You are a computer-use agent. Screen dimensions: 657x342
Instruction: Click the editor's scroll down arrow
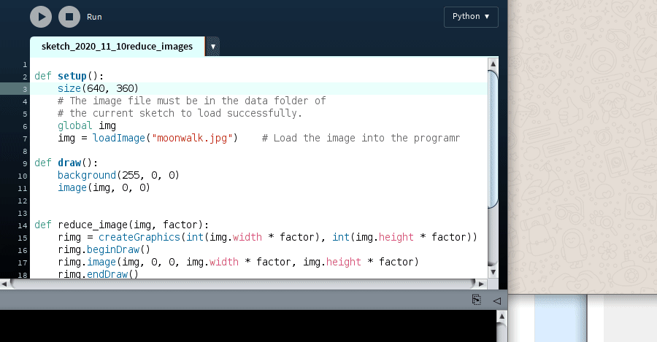click(x=493, y=272)
